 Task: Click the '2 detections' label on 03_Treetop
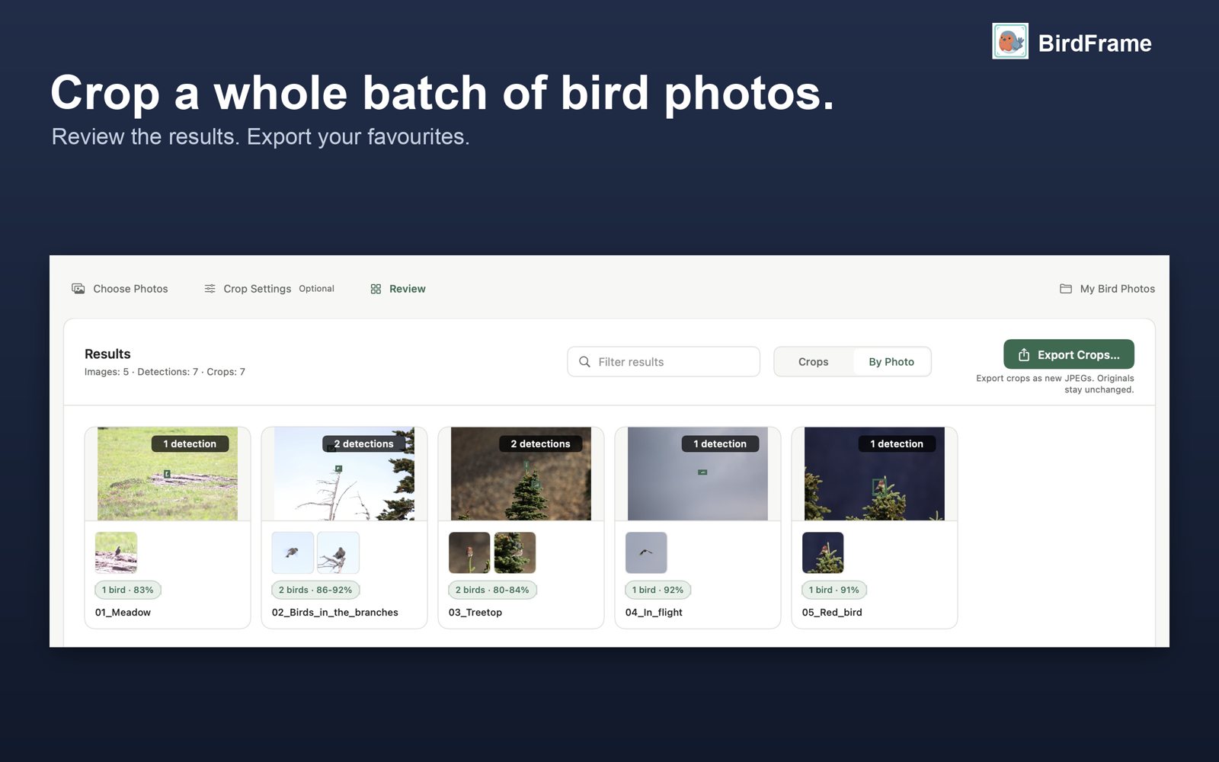(x=540, y=443)
